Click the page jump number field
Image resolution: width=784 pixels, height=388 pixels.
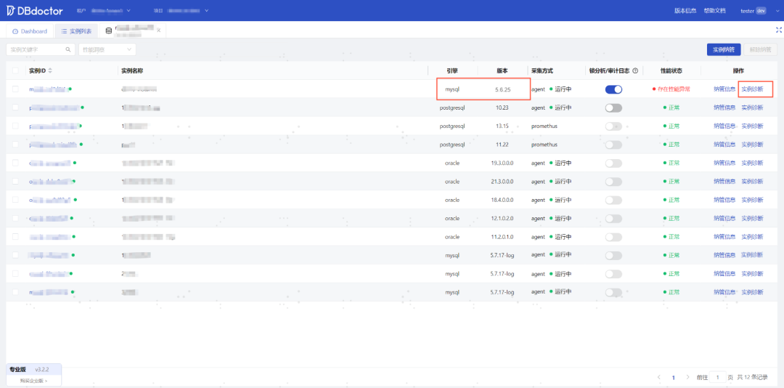[718, 377]
